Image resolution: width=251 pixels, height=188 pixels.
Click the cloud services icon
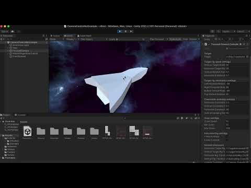13,31
